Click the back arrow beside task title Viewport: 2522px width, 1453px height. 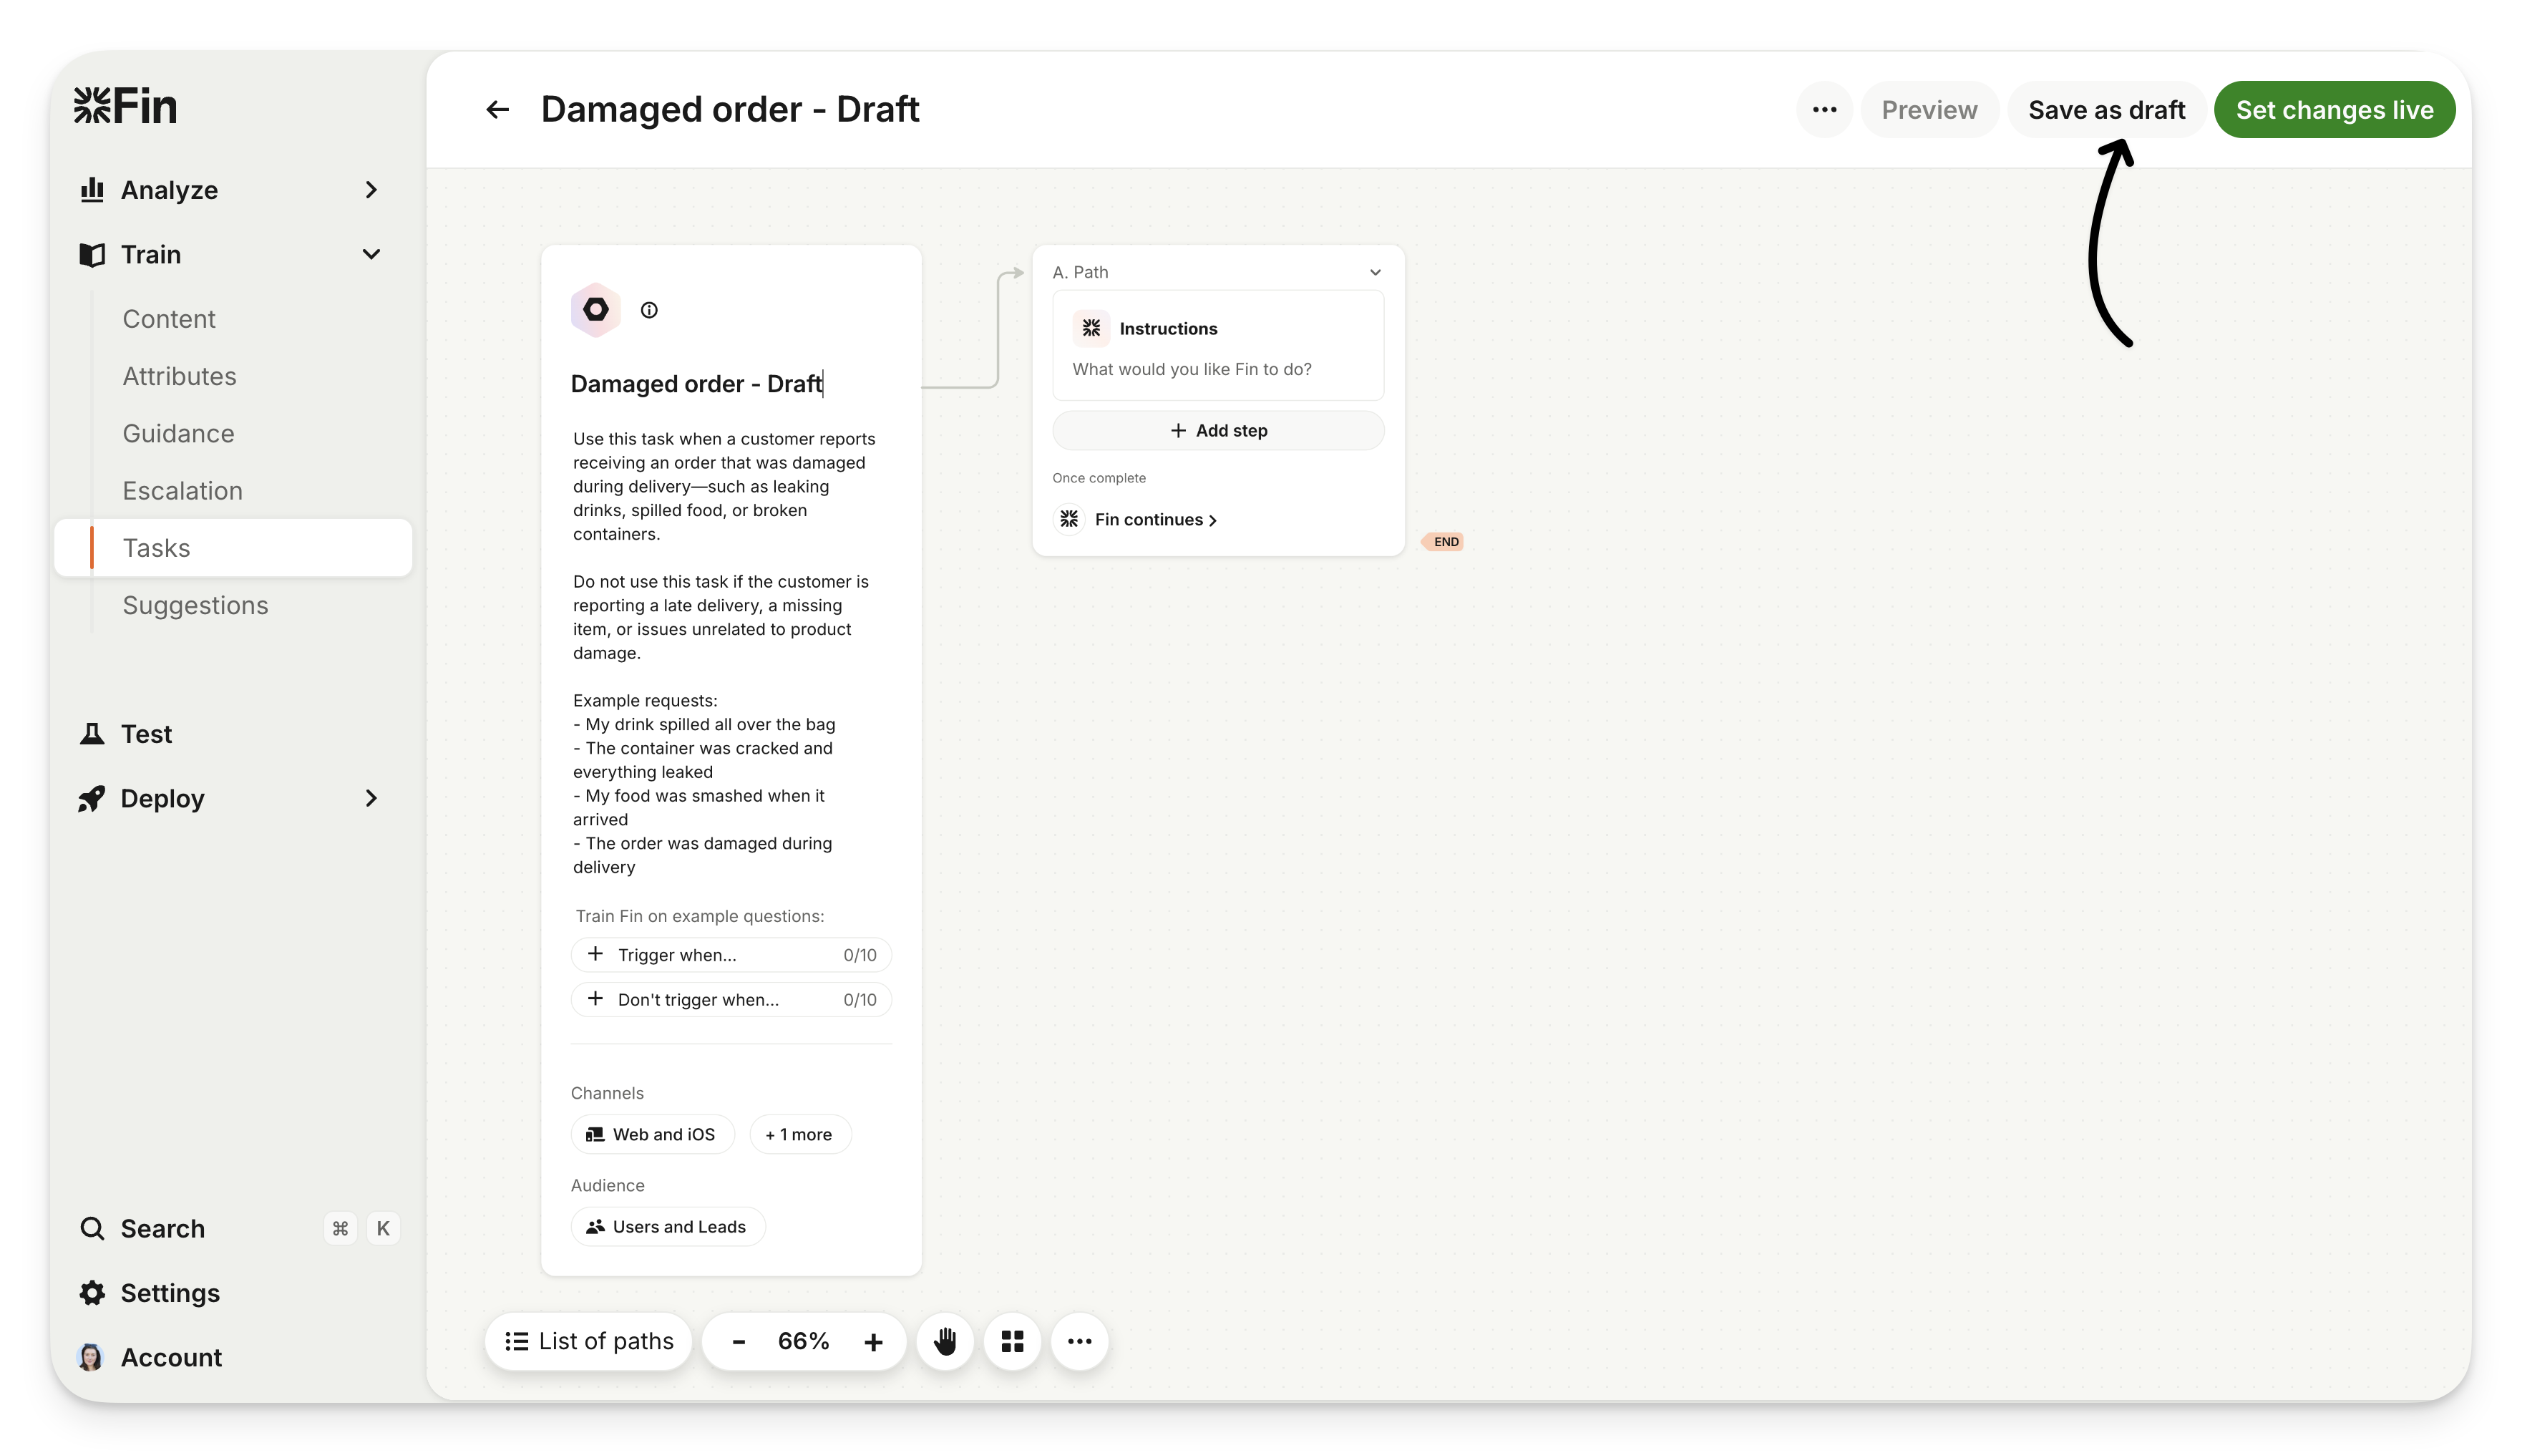pyautogui.click(x=497, y=110)
